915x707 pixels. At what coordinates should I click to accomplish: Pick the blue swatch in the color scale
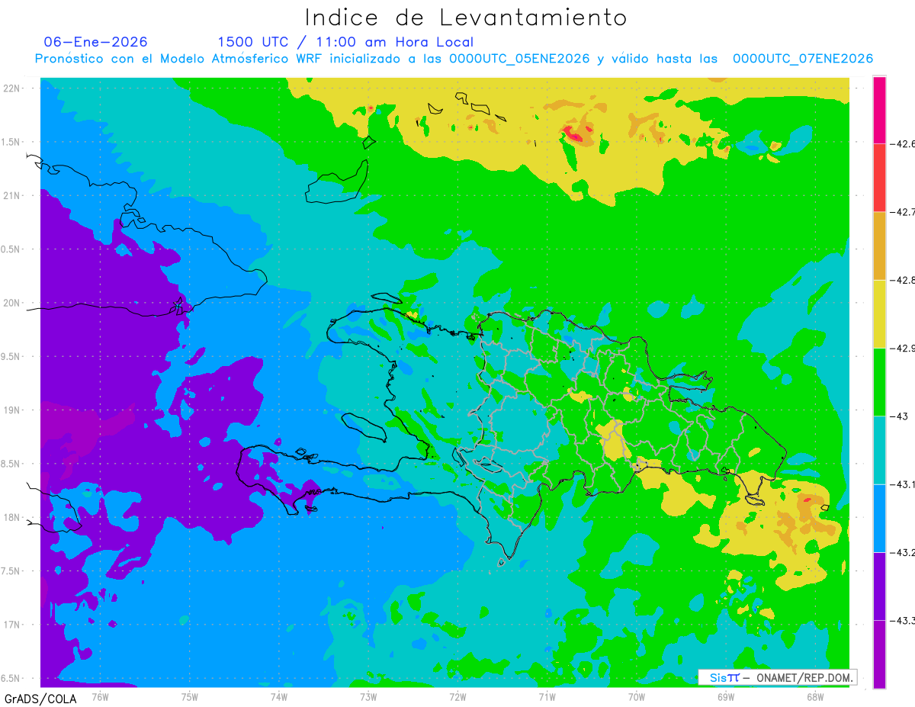tap(879, 518)
